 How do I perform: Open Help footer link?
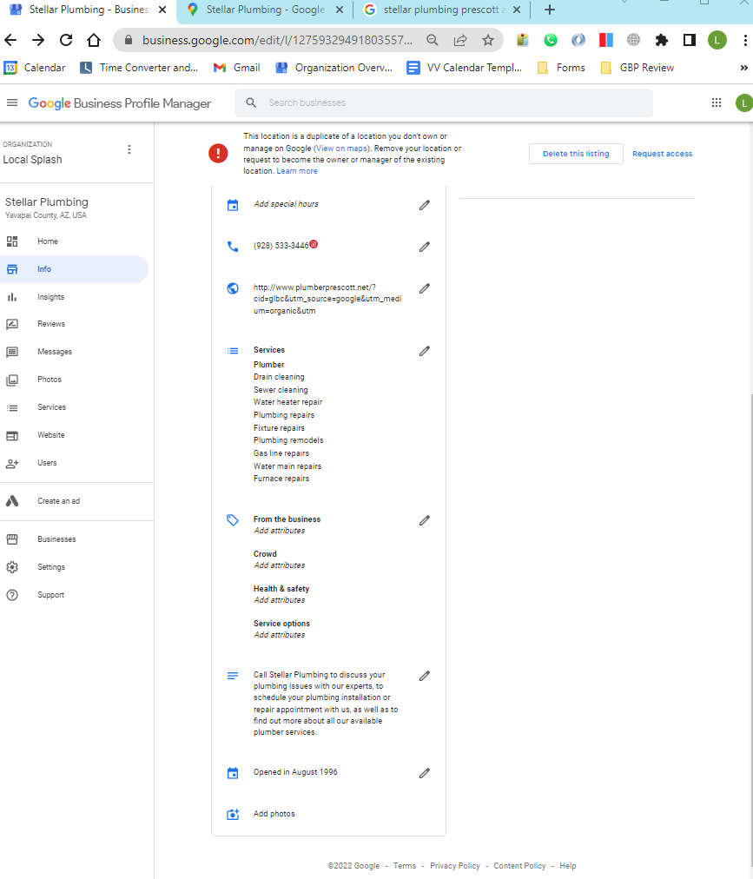(x=567, y=866)
